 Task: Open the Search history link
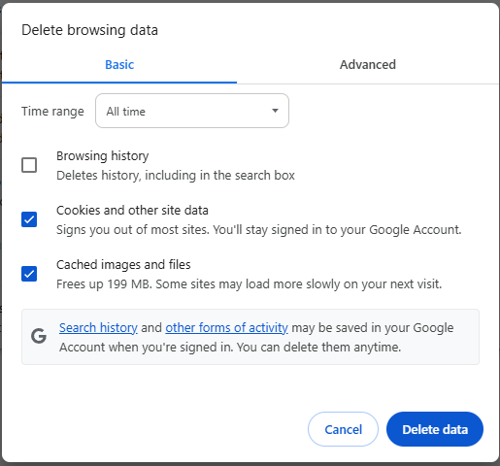(98, 328)
